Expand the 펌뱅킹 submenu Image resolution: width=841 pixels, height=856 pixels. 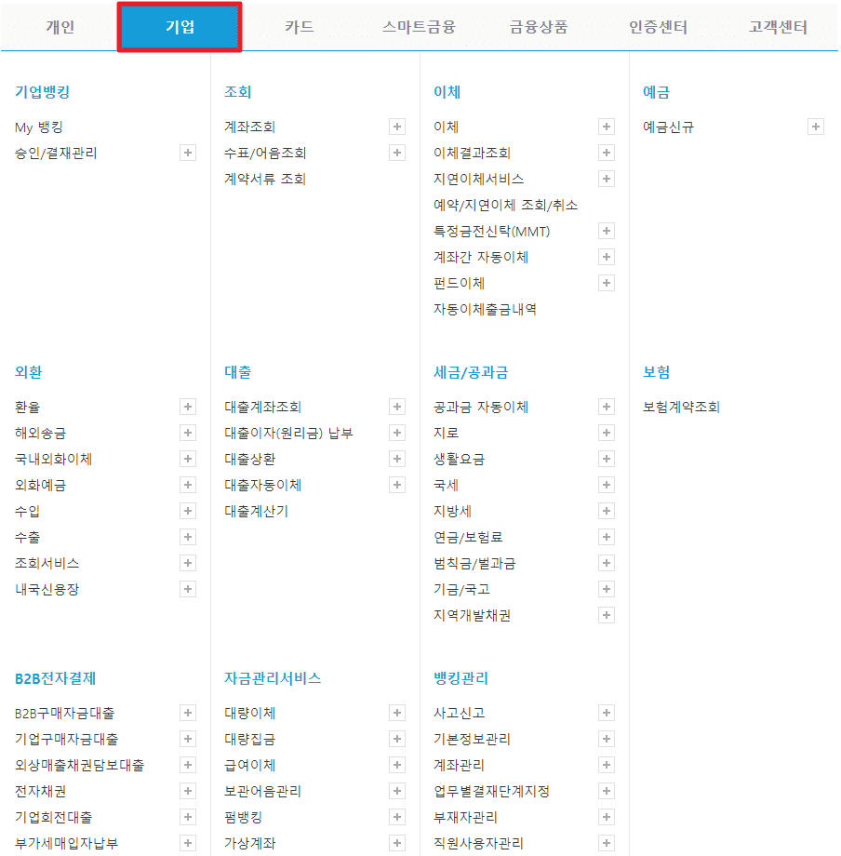(397, 817)
